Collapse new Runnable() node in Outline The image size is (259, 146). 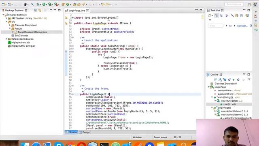pos(215,101)
